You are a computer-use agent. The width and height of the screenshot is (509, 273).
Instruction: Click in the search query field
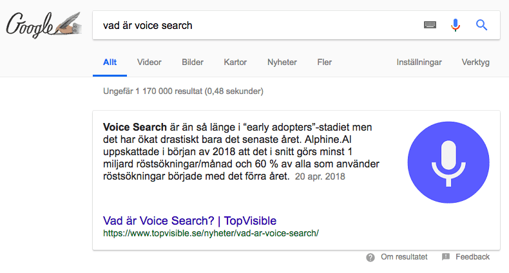(x=258, y=26)
